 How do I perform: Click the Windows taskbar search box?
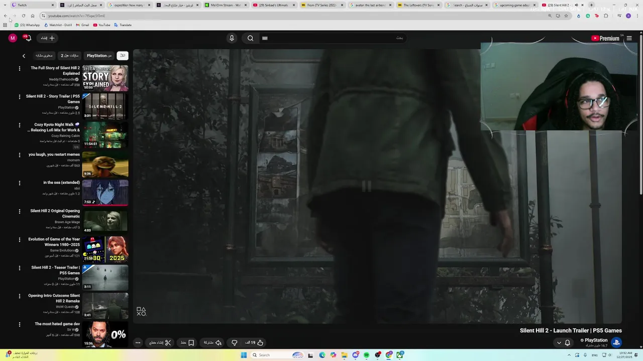[277, 355]
